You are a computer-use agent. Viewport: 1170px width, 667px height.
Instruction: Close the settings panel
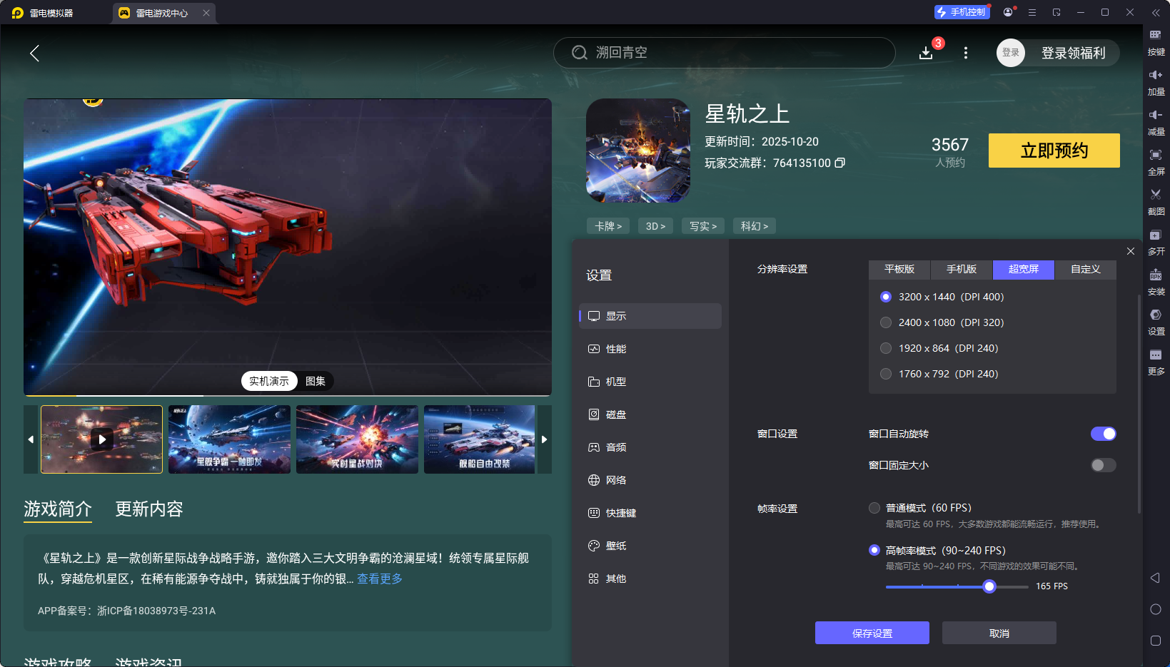pos(1131,251)
